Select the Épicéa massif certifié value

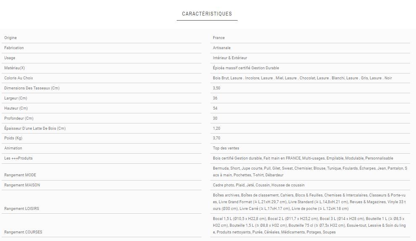(x=246, y=68)
